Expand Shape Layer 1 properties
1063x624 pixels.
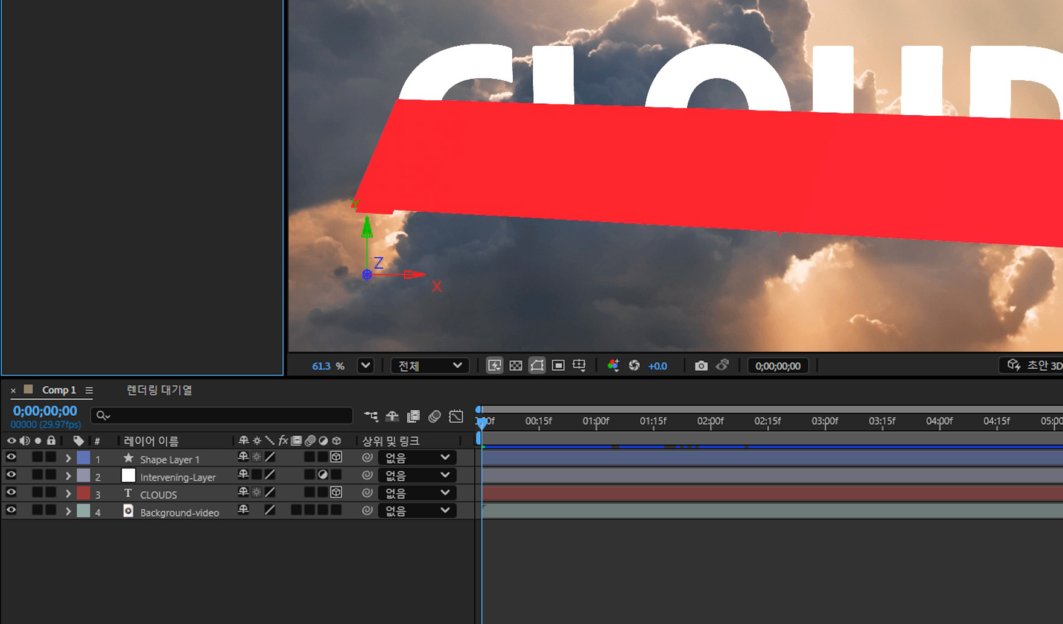tap(68, 459)
